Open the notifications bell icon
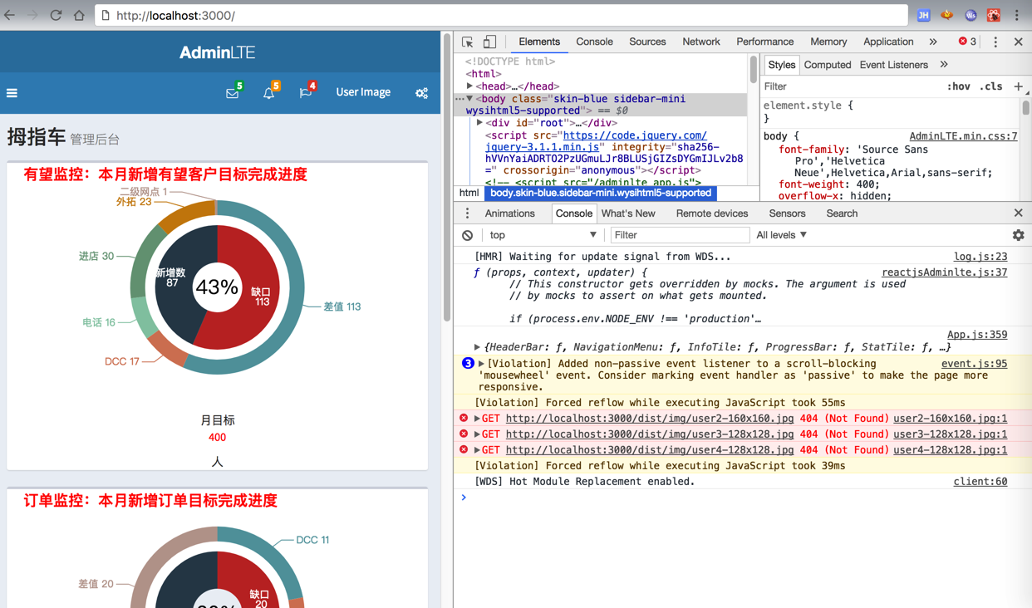The image size is (1032, 608). (268, 93)
